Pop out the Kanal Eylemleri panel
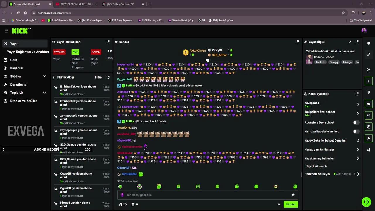Viewport: 375px width, 211px height. point(357,94)
